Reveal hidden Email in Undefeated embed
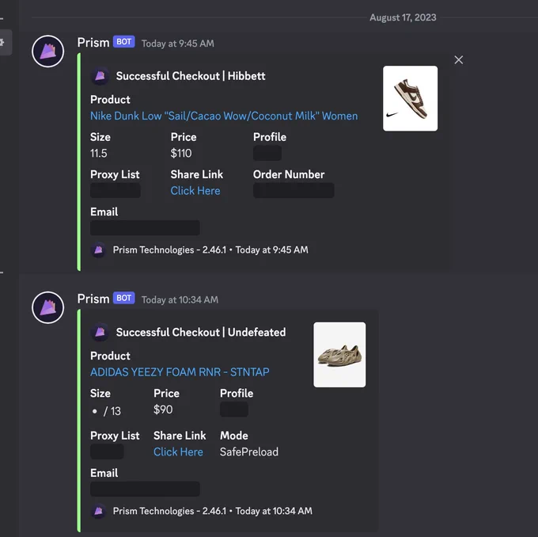Viewport: 538px width, 537px height. tap(145, 489)
